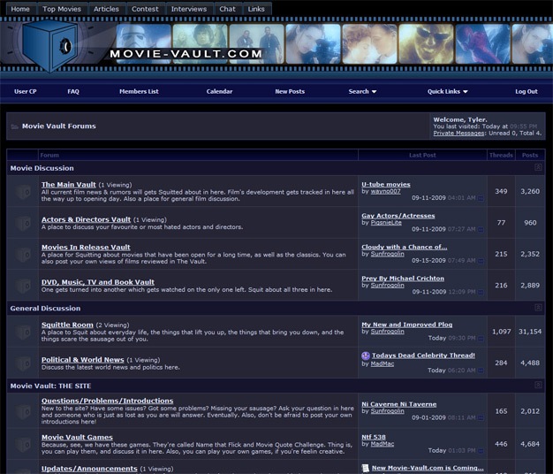Image resolution: width=553 pixels, height=474 pixels.
Task: Select the Links tab
Action: point(256,9)
